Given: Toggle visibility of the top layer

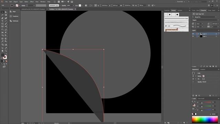Looking at the screenshot, I should tap(193, 34).
